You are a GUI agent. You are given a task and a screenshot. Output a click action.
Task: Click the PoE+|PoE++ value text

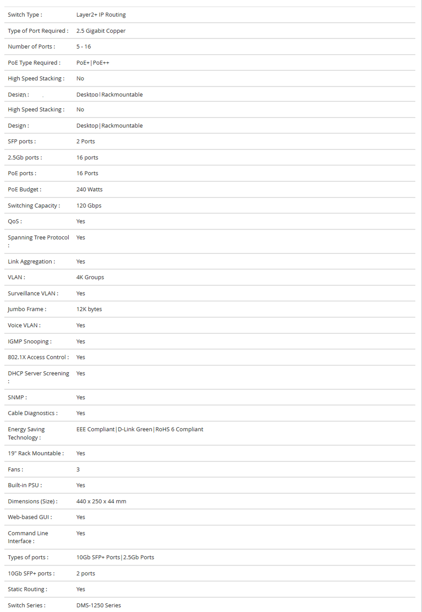pos(93,63)
